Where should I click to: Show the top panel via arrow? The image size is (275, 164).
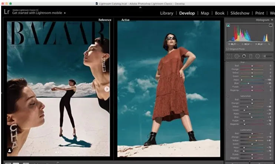coord(140,7)
